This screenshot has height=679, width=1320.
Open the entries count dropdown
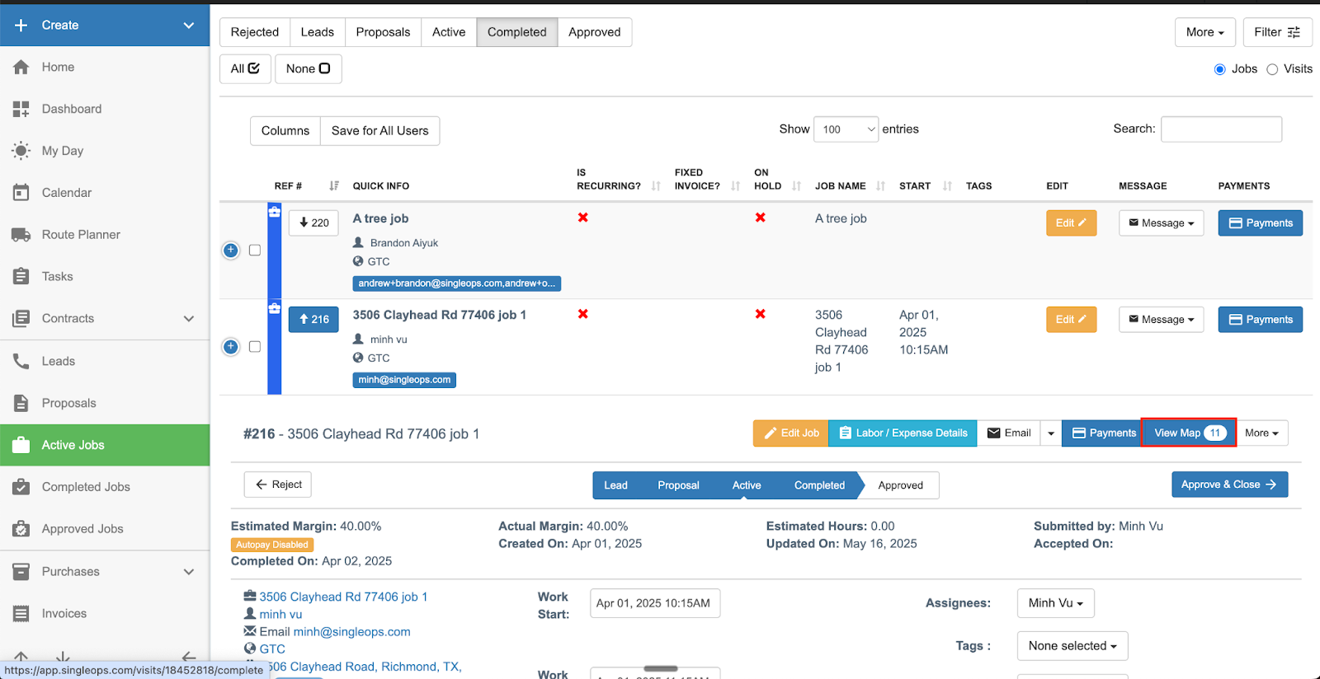(846, 129)
